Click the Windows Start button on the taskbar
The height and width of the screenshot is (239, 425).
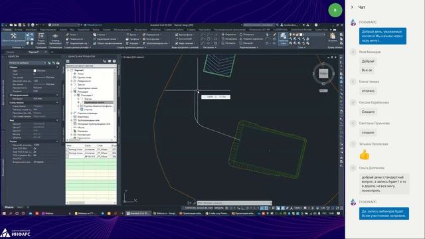pyautogui.click(x=4, y=214)
